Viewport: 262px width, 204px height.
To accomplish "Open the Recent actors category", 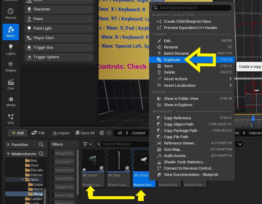I will coord(11,13).
